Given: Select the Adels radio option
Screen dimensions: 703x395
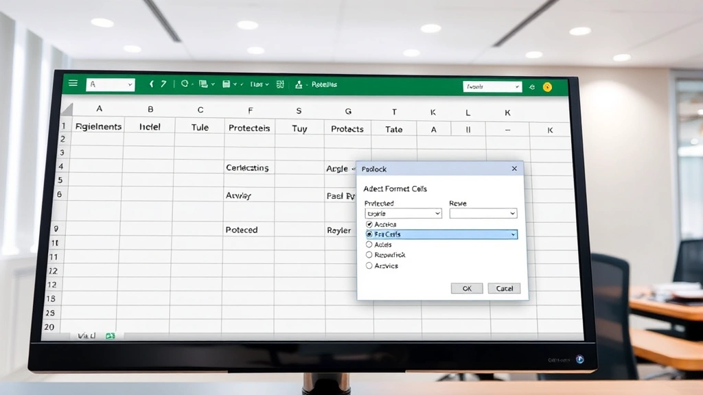Looking at the screenshot, I should click(x=369, y=244).
